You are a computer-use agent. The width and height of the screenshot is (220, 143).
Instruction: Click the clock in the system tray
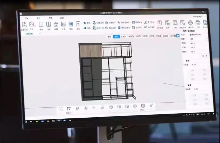(203, 114)
